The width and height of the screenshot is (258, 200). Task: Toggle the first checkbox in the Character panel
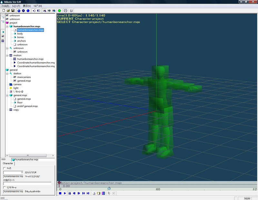tap(5, 168)
